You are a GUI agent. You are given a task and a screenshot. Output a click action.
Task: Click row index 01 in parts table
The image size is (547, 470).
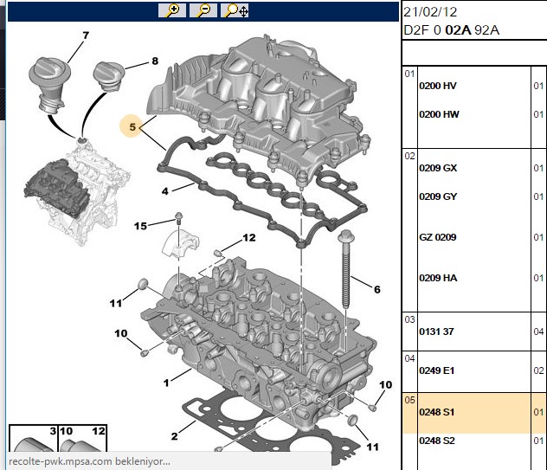[x=409, y=74]
